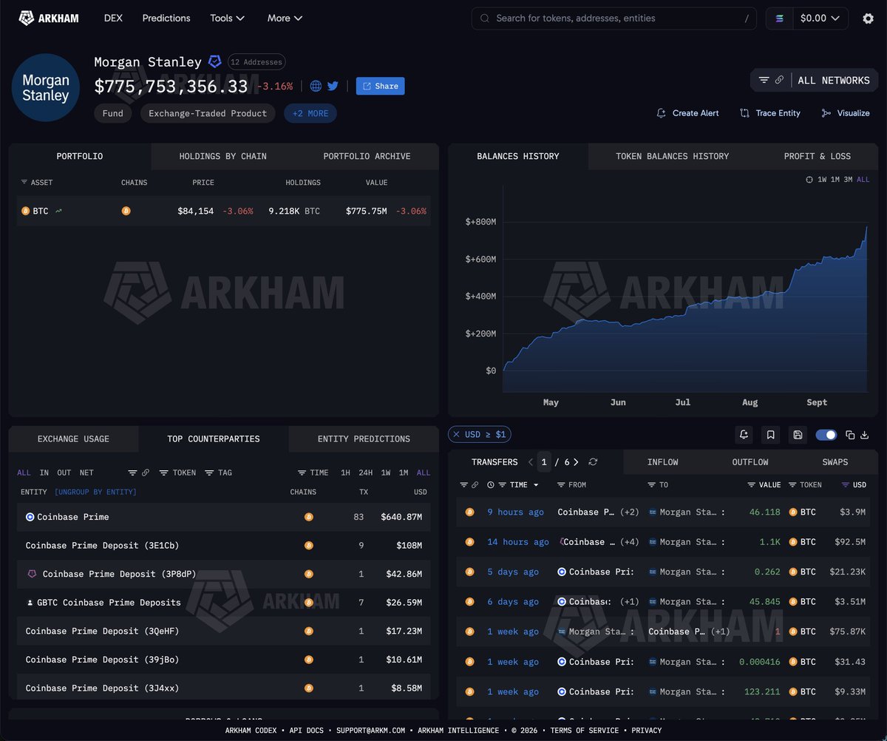Screen dimensions: 887x741
Task: Click the token search input field
Action: click(x=615, y=18)
